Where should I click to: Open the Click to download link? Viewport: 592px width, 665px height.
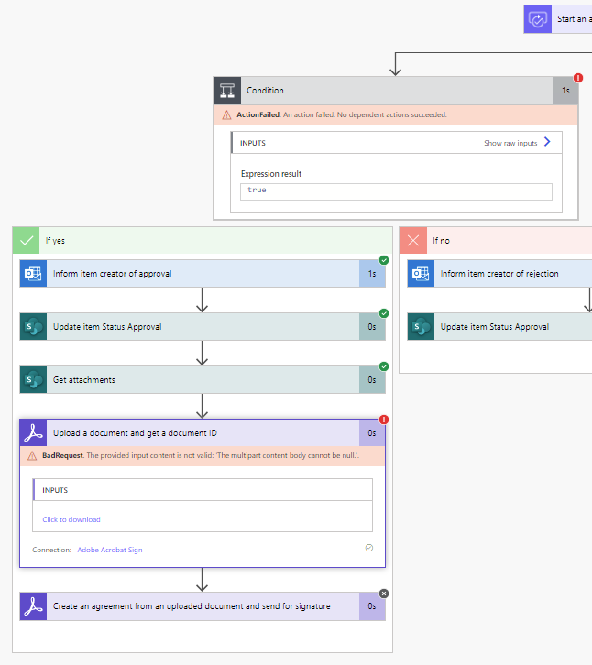point(71,519)
